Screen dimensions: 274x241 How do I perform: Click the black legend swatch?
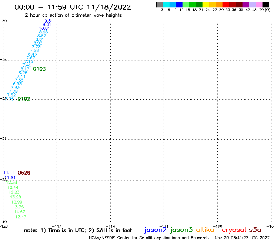(x=266, y=4)
